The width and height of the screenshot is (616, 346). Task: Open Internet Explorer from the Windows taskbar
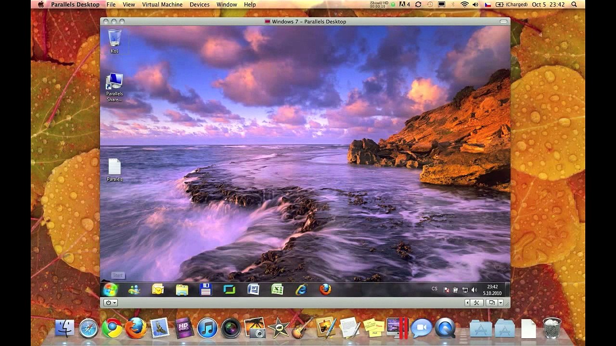click(x=301, y=289)
